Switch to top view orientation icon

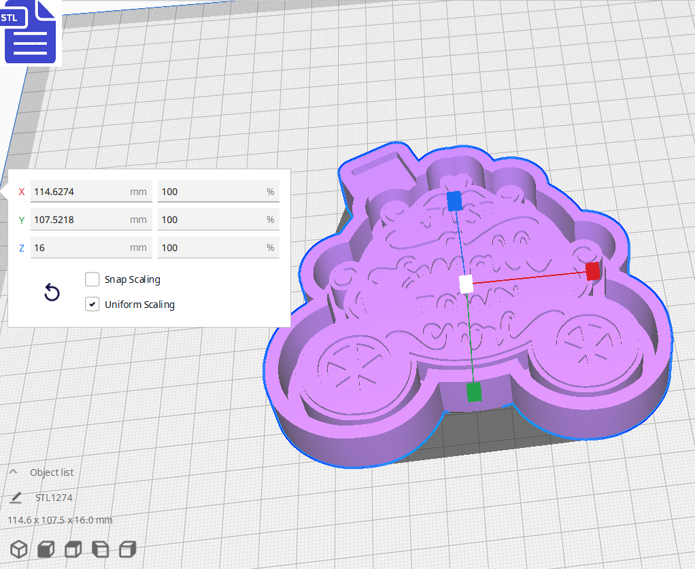tap(73, 549)
